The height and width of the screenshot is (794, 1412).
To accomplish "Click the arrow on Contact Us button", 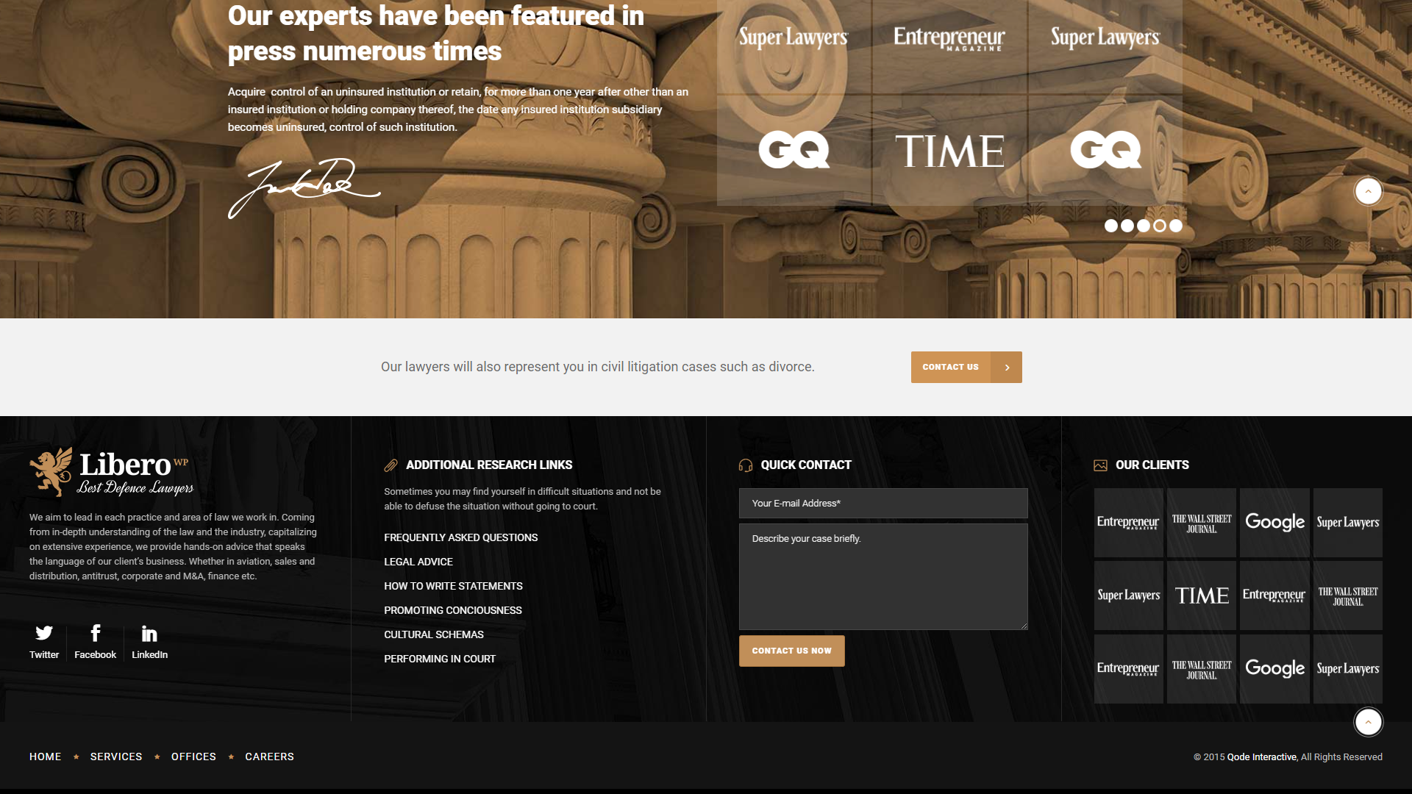I will coord(1007,367).
